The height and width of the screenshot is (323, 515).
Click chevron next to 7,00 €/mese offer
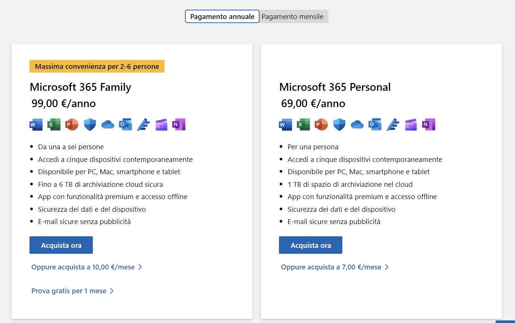[x=387, y=267]
